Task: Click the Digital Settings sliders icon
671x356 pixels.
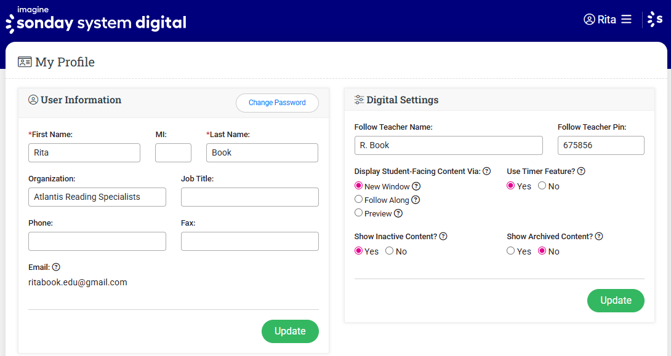Action: coord(359,100)
